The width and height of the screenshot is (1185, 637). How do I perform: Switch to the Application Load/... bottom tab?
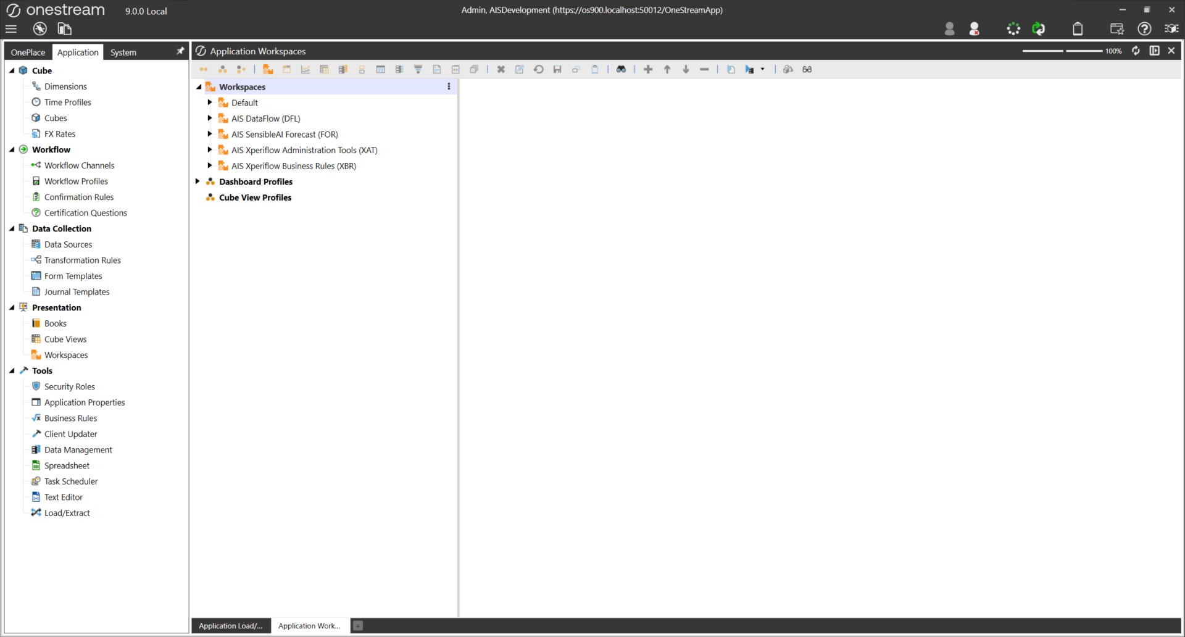coord(230,626)
